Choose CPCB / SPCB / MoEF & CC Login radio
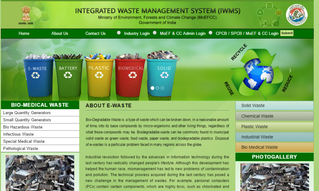The image size is (319, 191). click(x=211, y=33)
